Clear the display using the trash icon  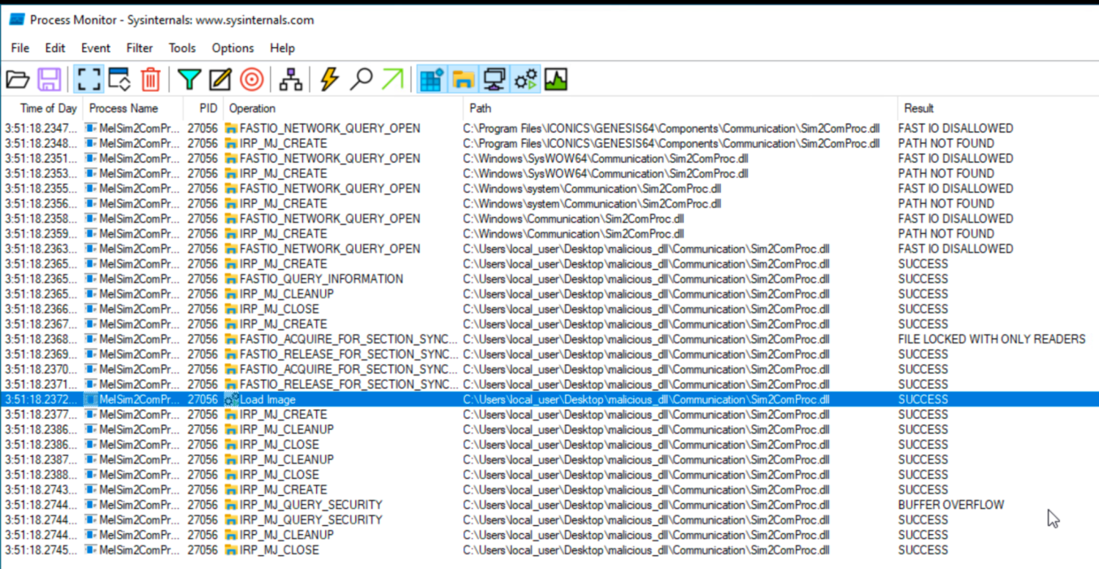click(x=149, y=79)
